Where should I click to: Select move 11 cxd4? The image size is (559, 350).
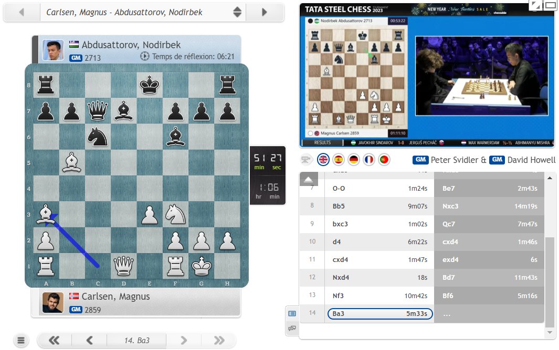[379, 259]
